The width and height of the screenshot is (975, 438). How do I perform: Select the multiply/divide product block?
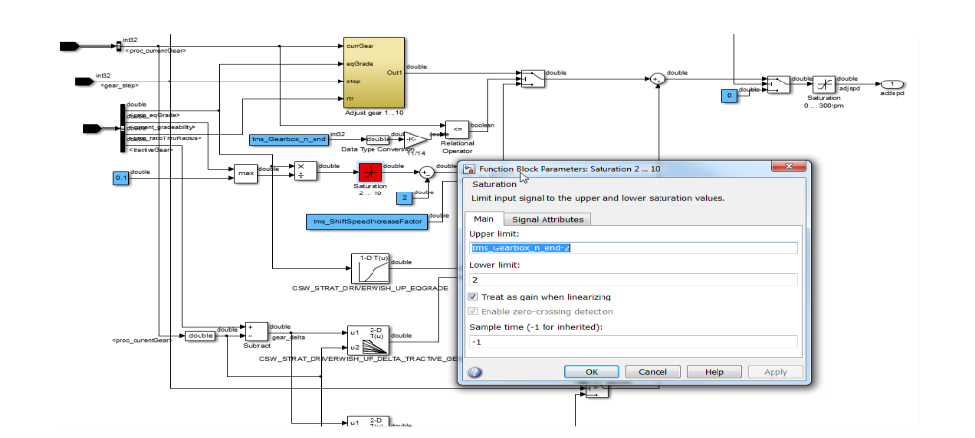tap(306, 171)
